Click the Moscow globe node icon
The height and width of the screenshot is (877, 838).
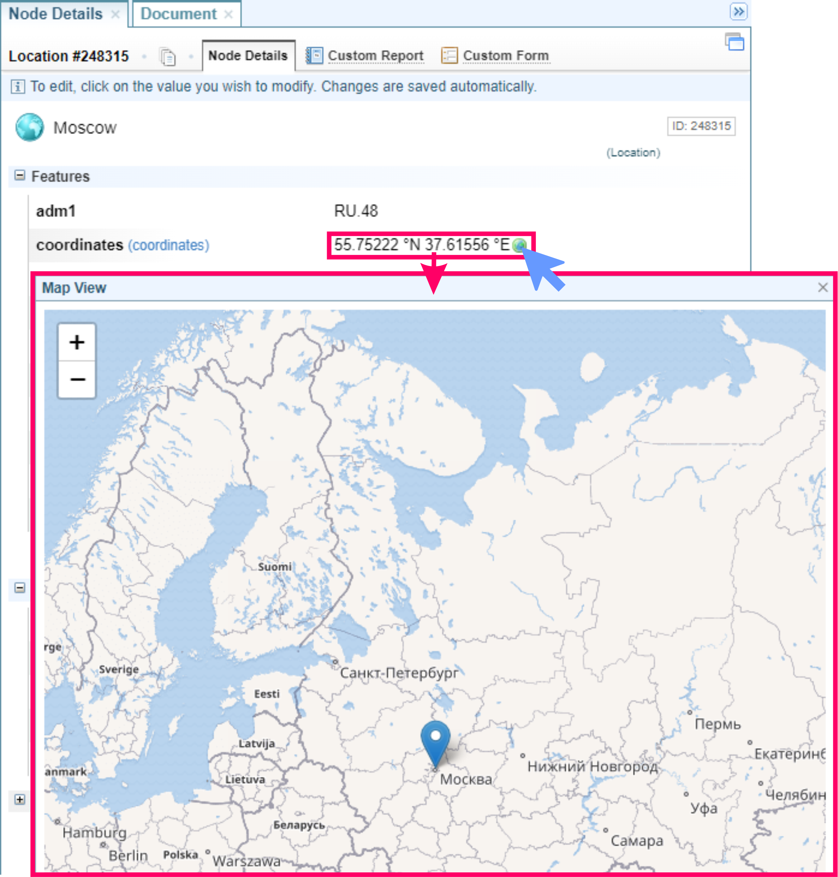(x=30, y=127)
